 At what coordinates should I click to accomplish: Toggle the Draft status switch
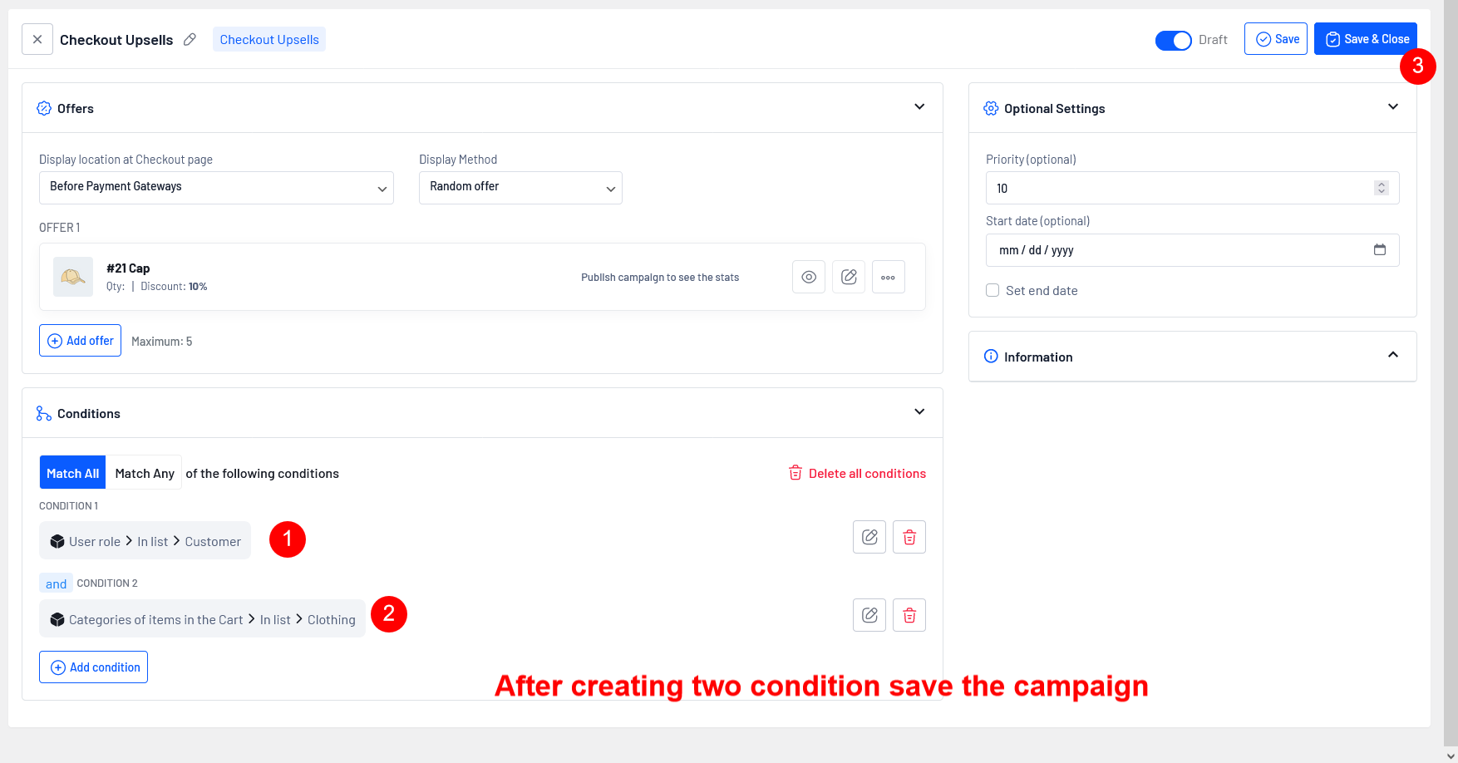(x=1173, y=40)
